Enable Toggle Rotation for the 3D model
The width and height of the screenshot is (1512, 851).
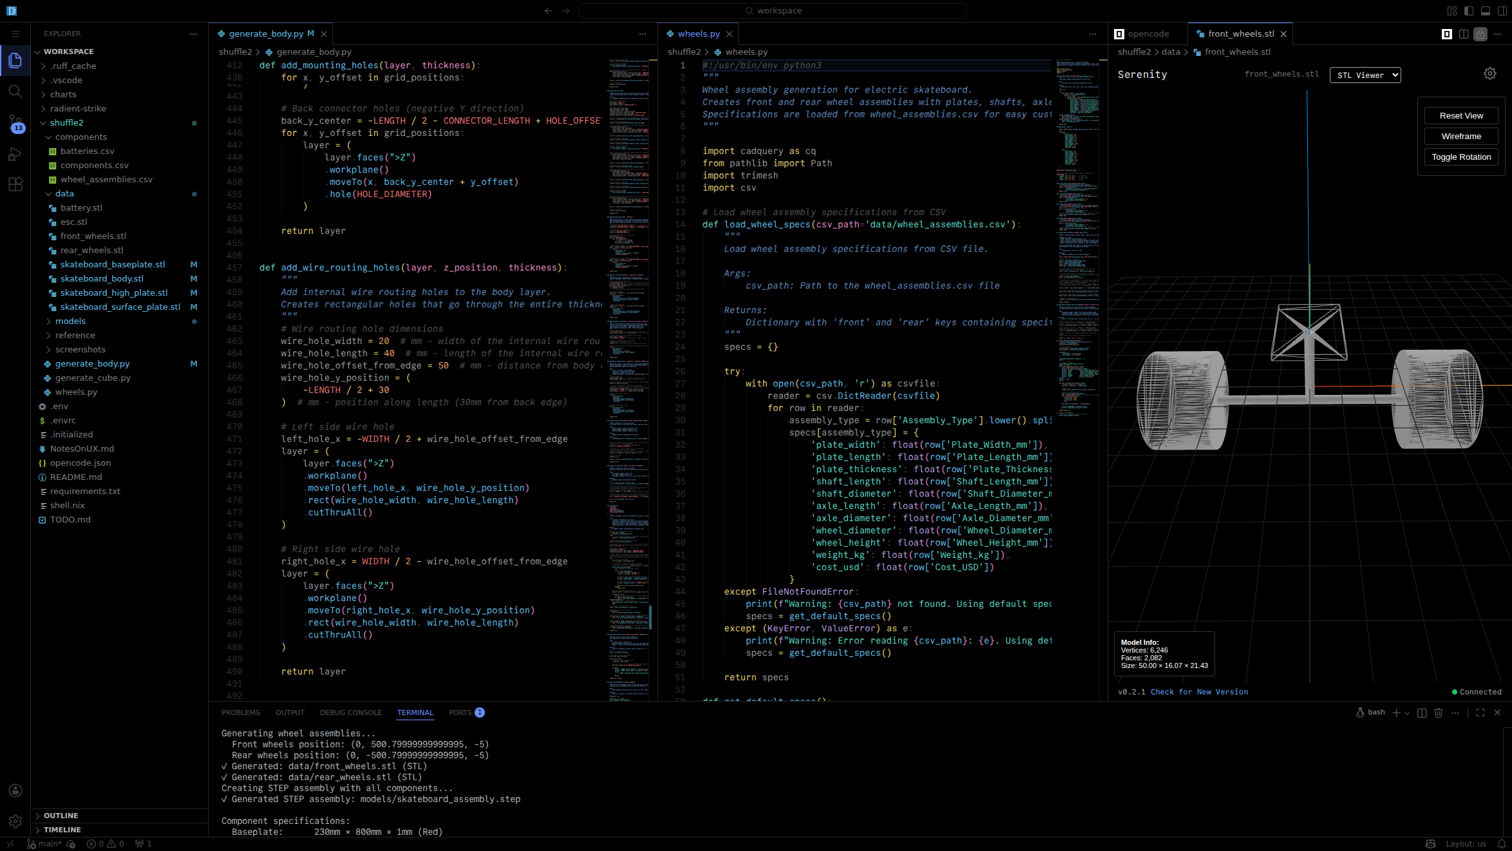tap(1461, 157)
